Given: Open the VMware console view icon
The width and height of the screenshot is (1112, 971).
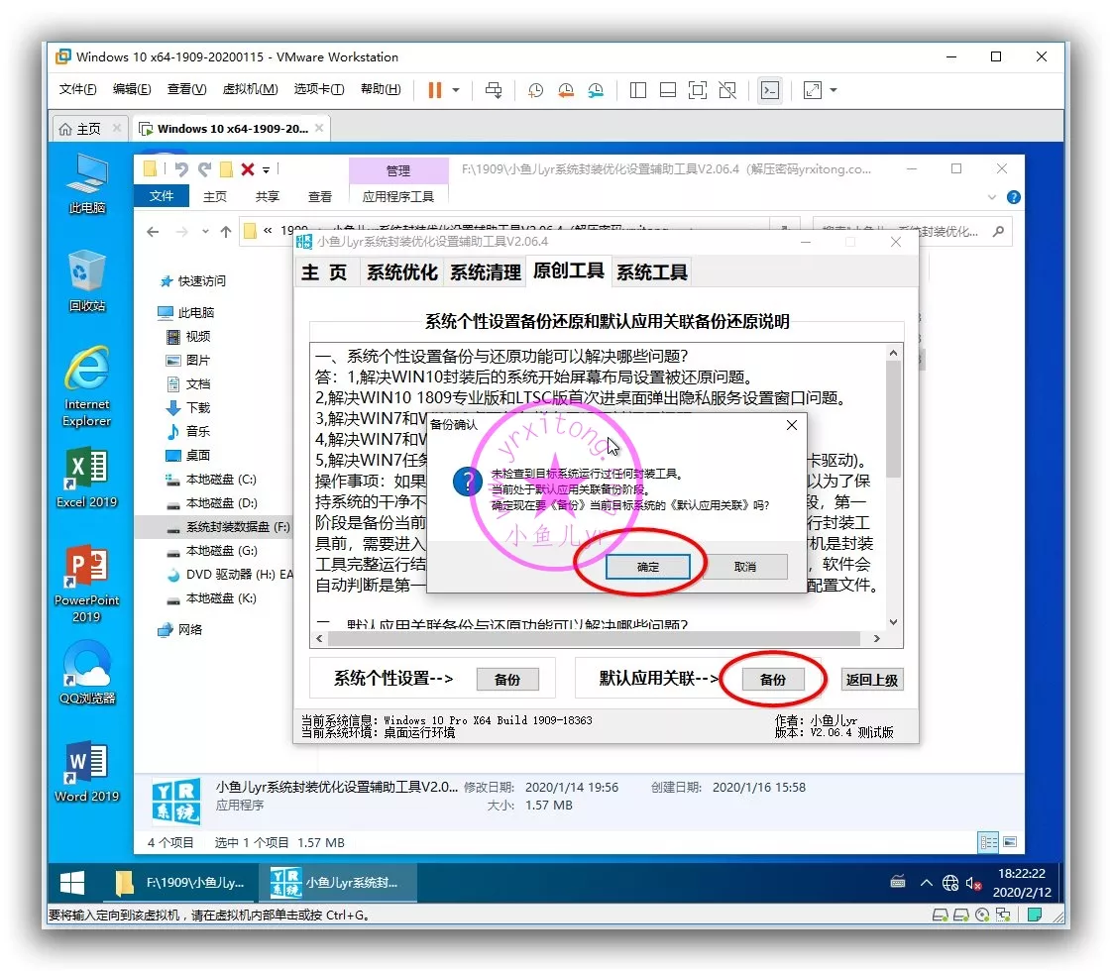Looking at the screenshot, I should point(769,90).
